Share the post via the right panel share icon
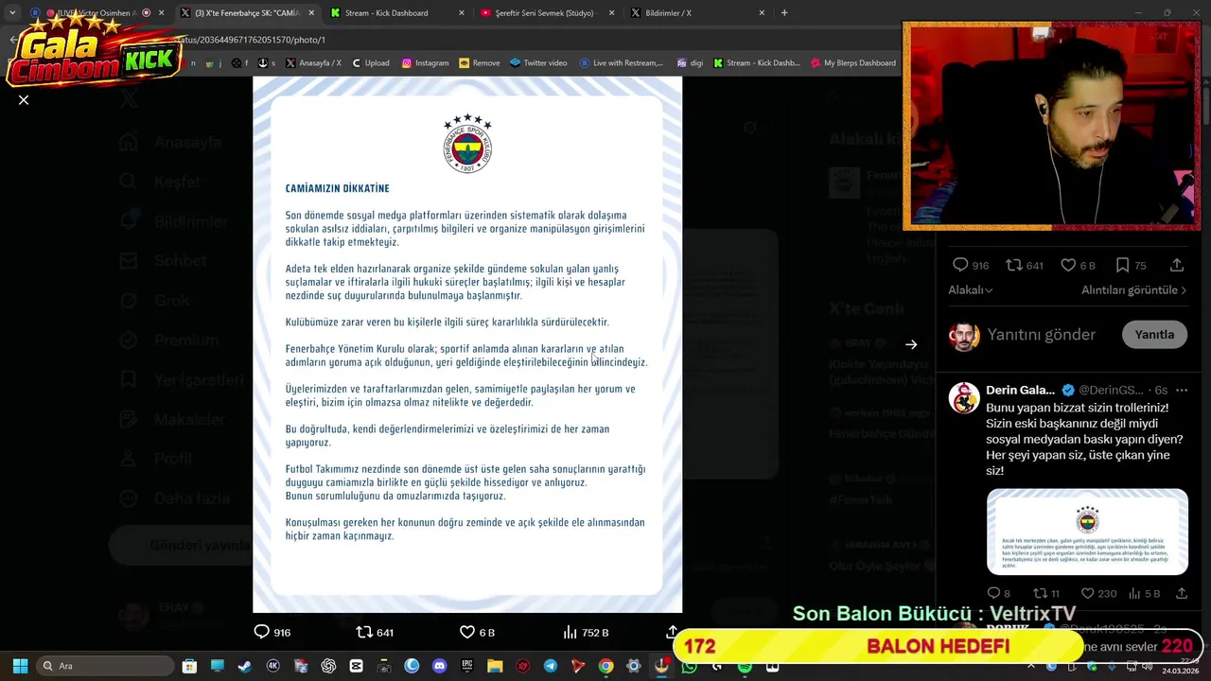1211x681 pixels. tap(1177, 265)
